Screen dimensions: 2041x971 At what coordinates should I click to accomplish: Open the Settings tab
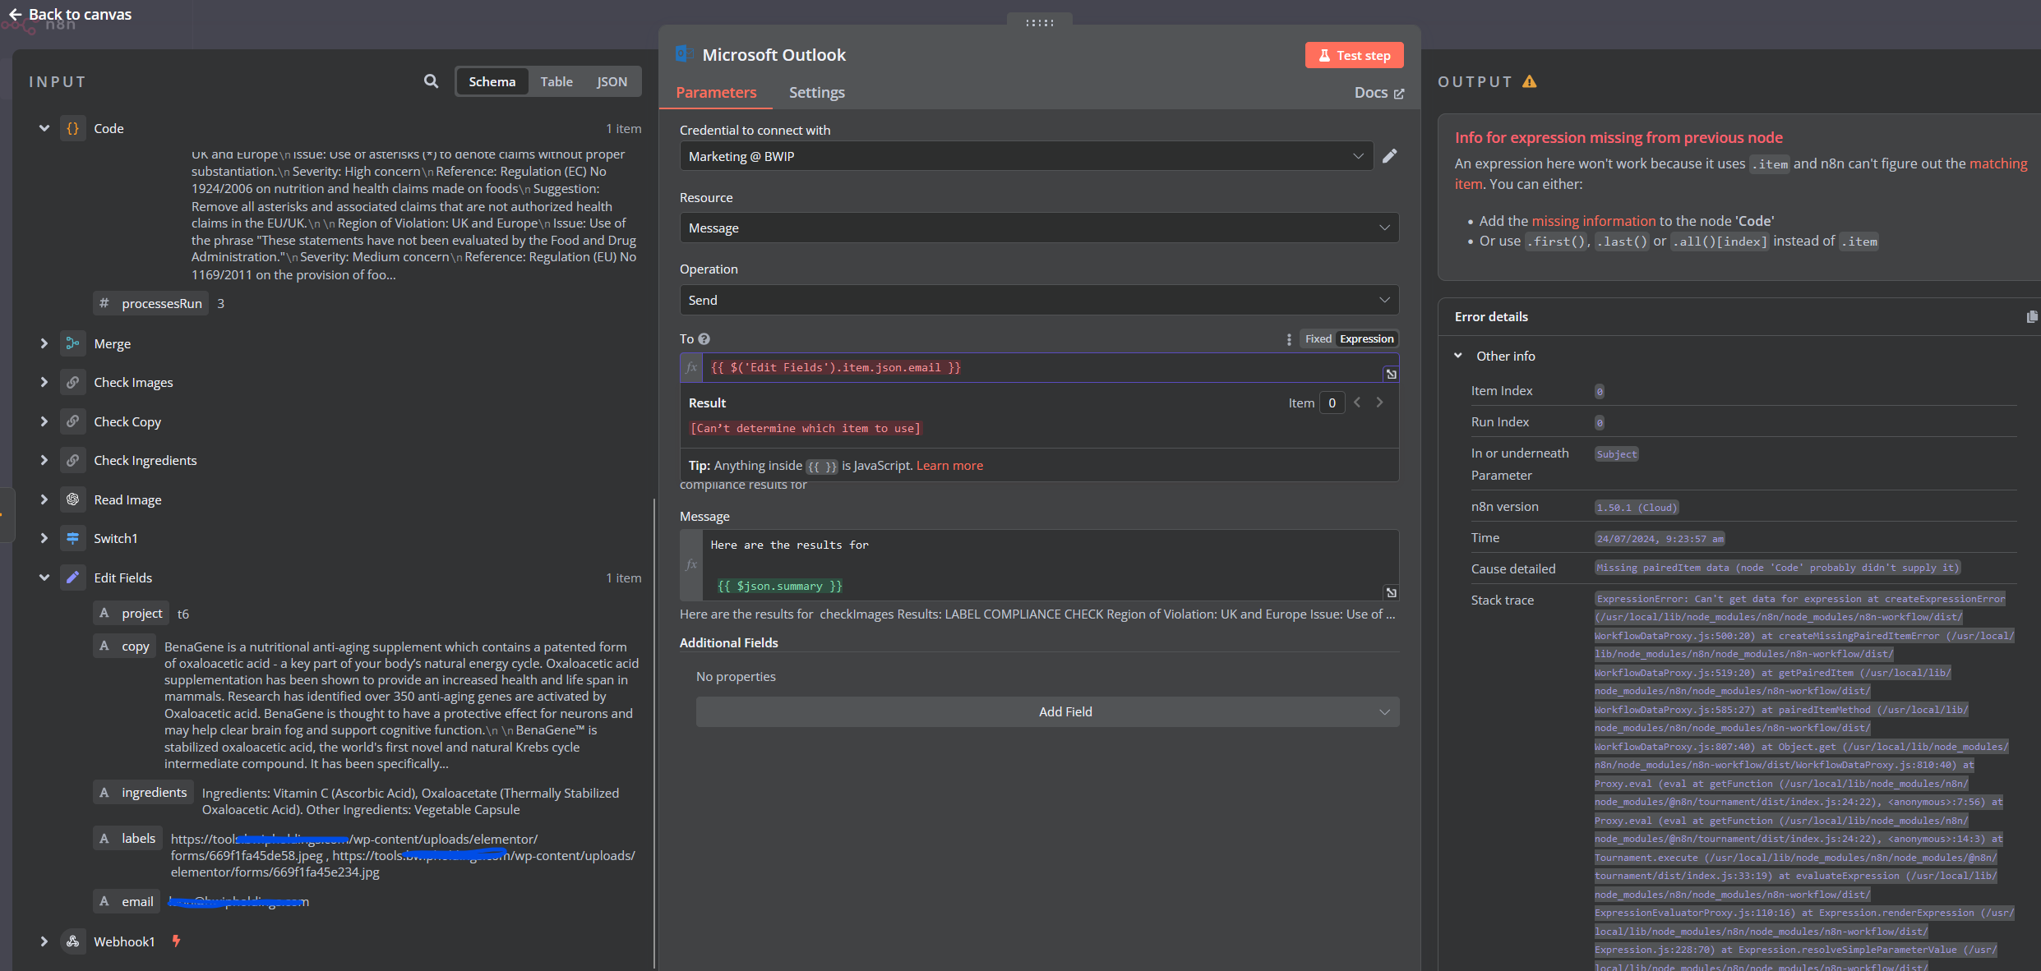(816, 92)
